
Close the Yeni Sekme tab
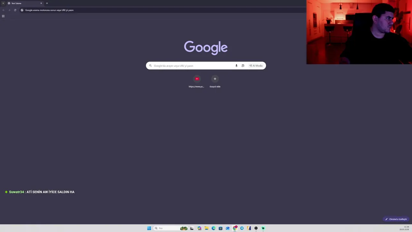(x=41, y=3)
